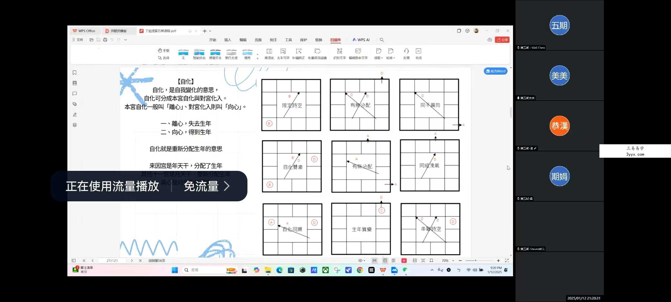Go to previous page arrow

(x=93, y=260)
